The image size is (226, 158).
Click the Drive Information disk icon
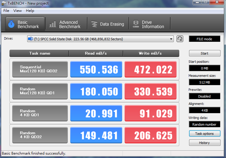136,24
